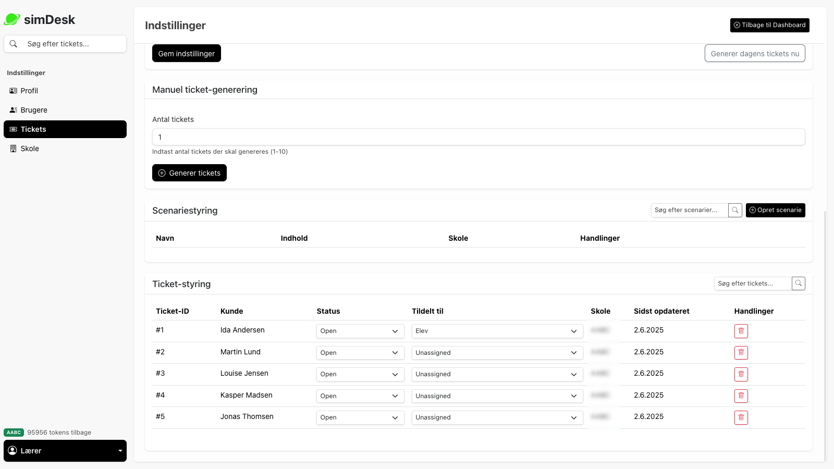Click the search icon beside scenariesøgning field

click(x=735, y=210)
